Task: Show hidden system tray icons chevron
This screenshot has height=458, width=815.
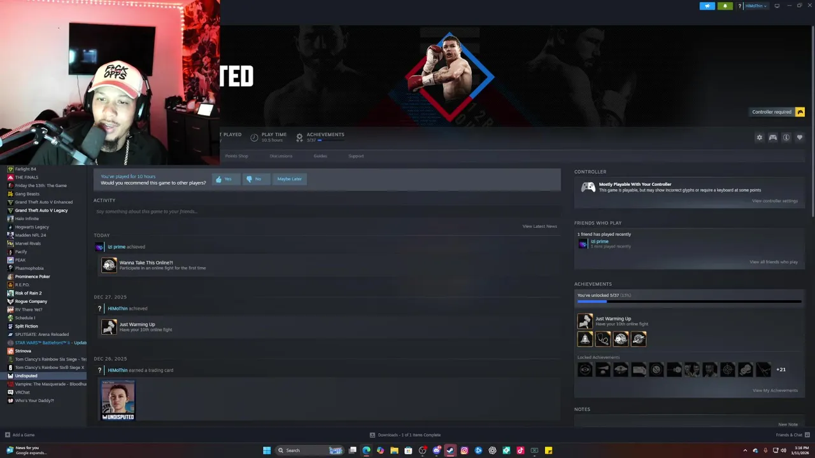Action: click(x=745, y=450)
